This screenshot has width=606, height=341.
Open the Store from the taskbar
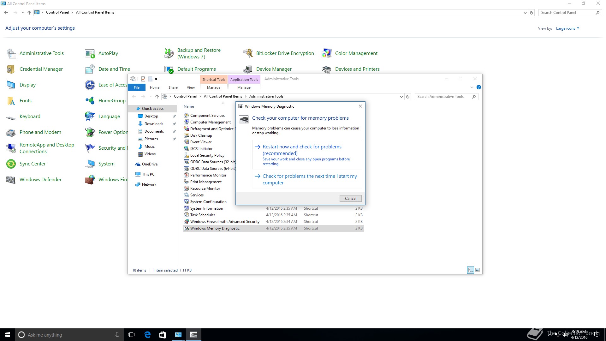tap(163, 335)
